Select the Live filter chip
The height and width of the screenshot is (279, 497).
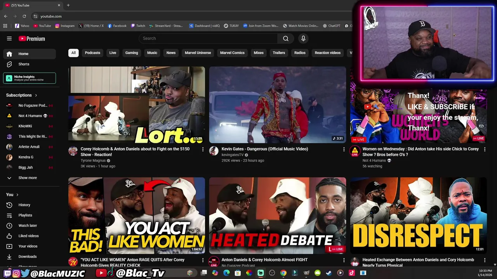pos(113,53)
